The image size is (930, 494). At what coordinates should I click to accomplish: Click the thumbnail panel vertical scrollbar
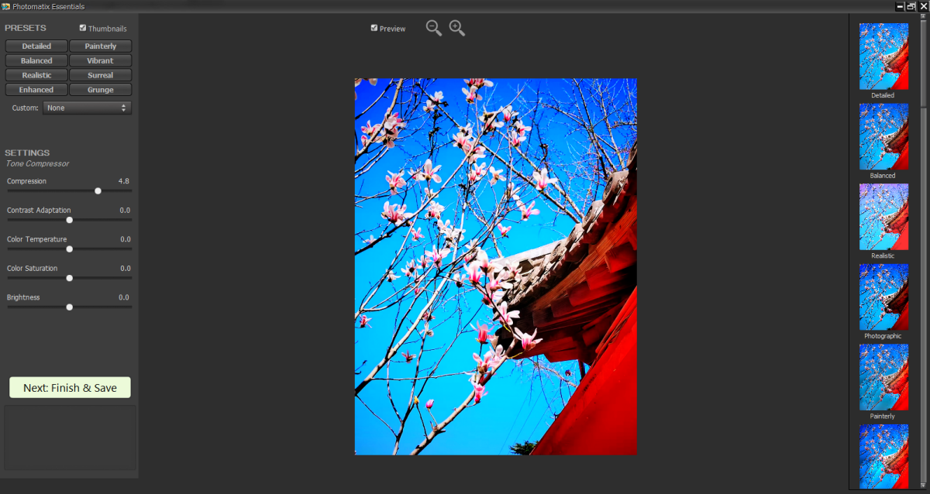(923, 62)
